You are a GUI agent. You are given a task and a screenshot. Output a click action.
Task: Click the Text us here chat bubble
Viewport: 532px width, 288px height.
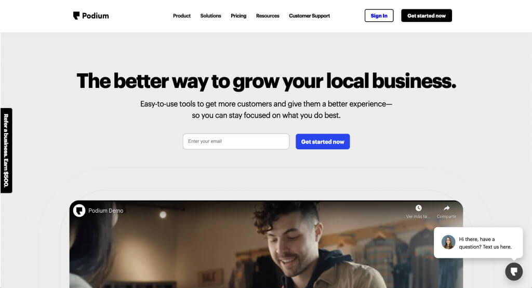pyautogui.click(x=478, y=243)
